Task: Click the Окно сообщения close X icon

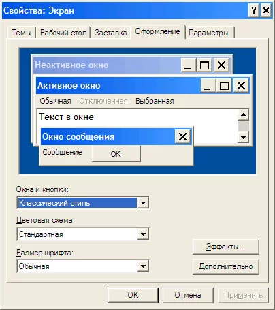Action: pyautogui.click(x=182, y=136)
